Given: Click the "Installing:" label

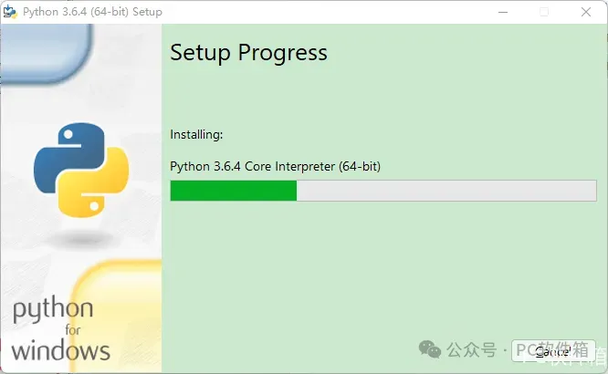Looking at the screenshot, I should [196, 135].
